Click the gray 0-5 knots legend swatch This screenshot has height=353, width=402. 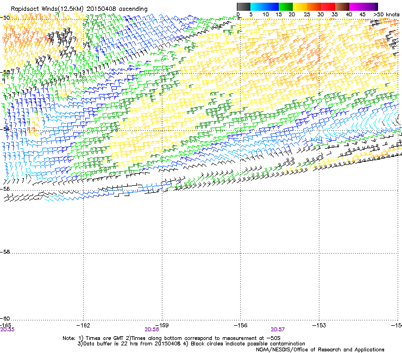pos(243,7)
